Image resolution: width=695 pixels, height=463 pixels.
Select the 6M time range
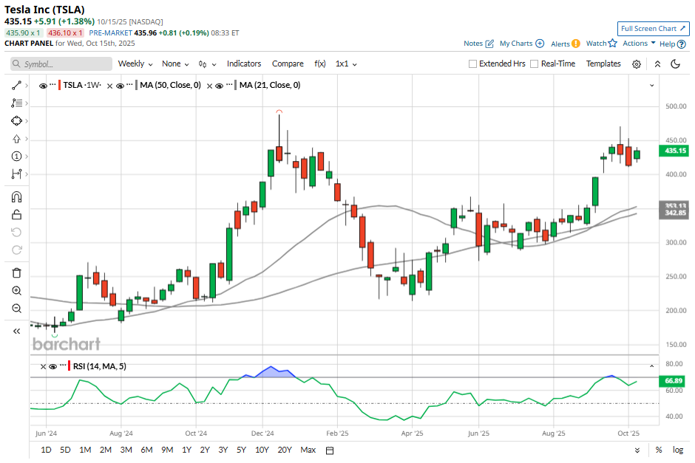tap(146, 450)
